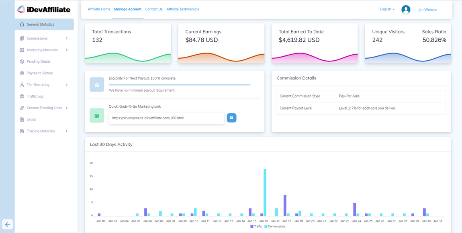Viewport: 462px width, 233px height.
Task: Click the tall Jan 16 commissions bar
Action: (x=265, y=192)
